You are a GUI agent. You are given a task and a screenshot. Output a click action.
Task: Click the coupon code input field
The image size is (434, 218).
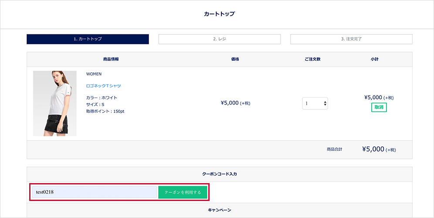click(94, 192)
